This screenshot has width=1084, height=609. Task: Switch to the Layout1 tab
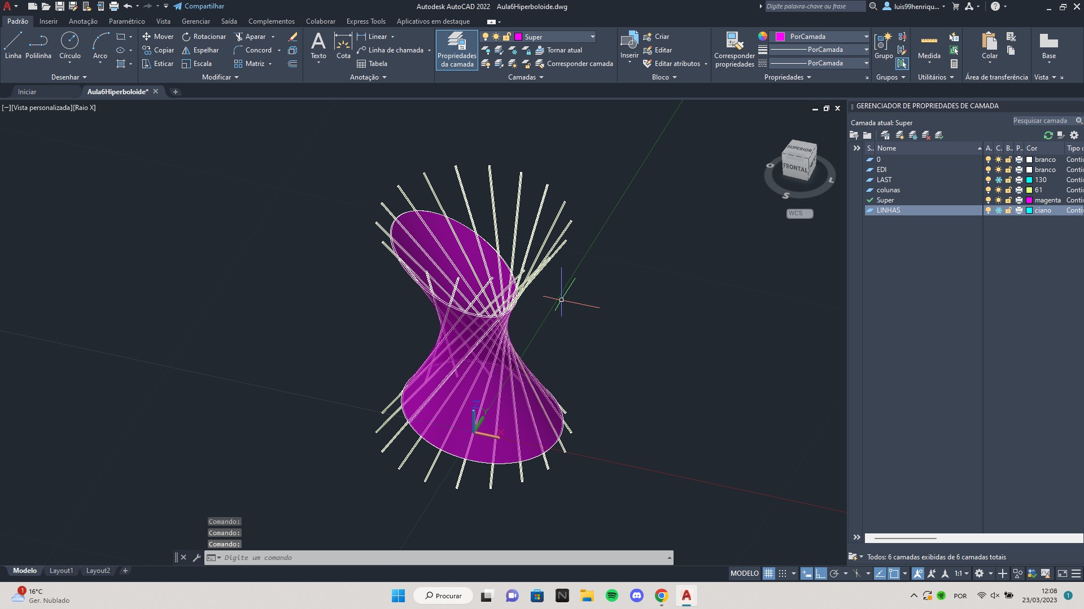pos(61,571)
